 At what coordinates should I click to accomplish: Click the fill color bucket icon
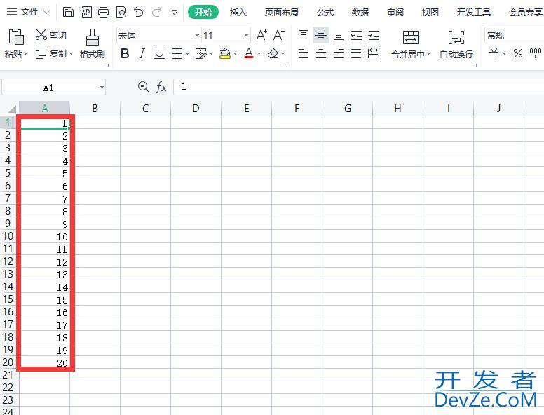click(x=225, y=54)
